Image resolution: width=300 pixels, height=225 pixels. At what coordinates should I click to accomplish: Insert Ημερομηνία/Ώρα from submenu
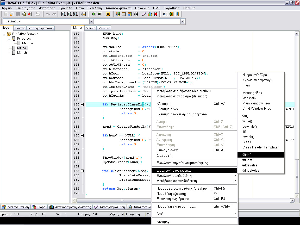pos(261,75)
